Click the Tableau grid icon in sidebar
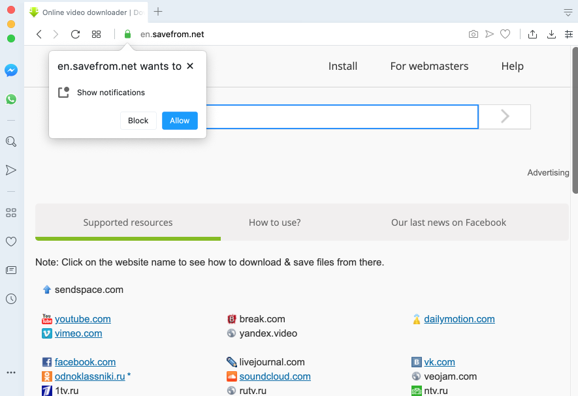Viewport: 578px width, 396px height. (x=10, y=212)
